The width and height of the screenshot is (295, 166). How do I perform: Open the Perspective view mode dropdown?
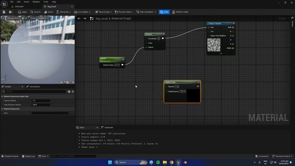click(x=13, y=18)
